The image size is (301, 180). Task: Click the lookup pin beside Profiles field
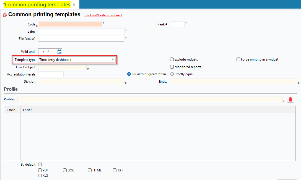(284, 101)
